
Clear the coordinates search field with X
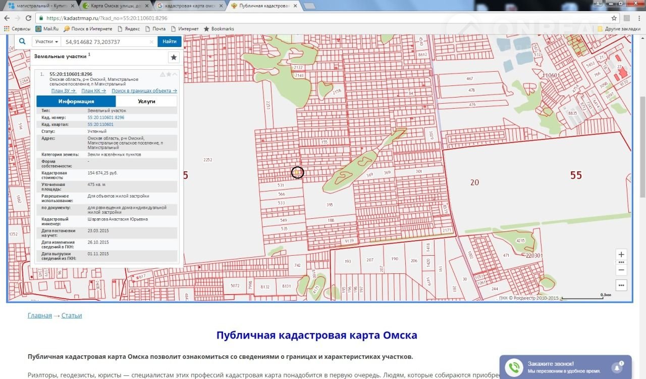151,42
